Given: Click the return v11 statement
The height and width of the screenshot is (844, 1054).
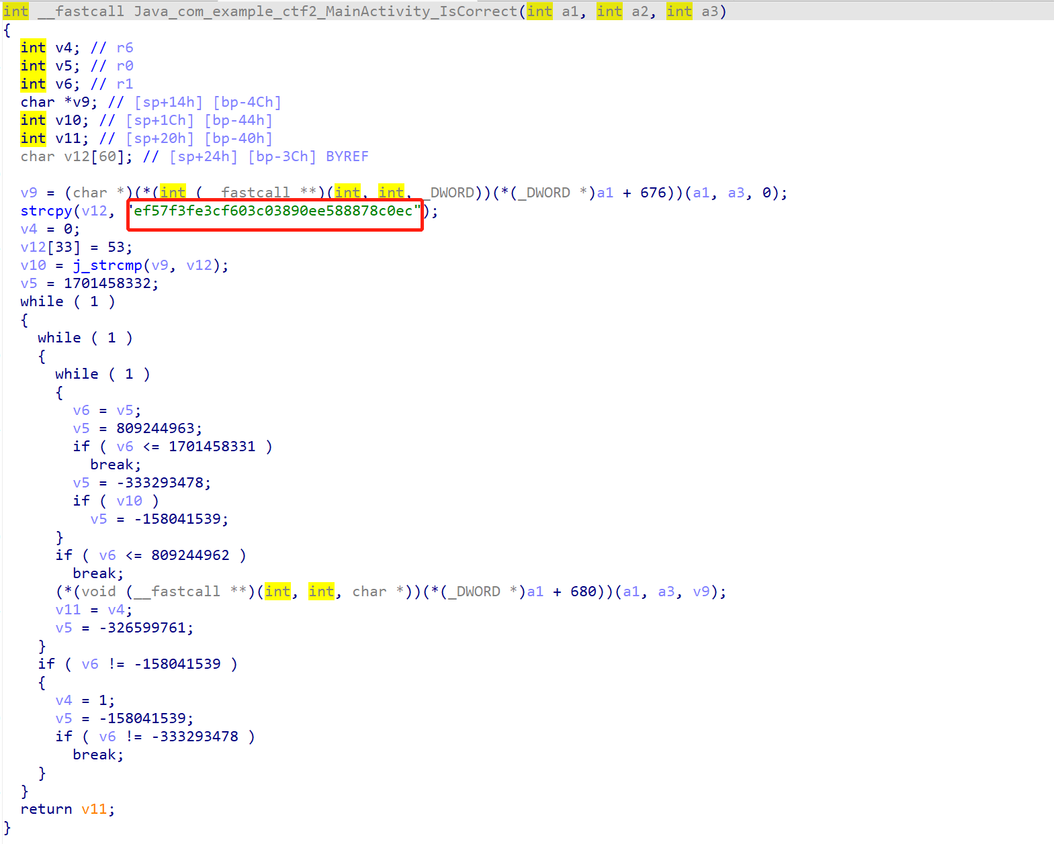Looking at the screenshot, I should click(67, 809).
